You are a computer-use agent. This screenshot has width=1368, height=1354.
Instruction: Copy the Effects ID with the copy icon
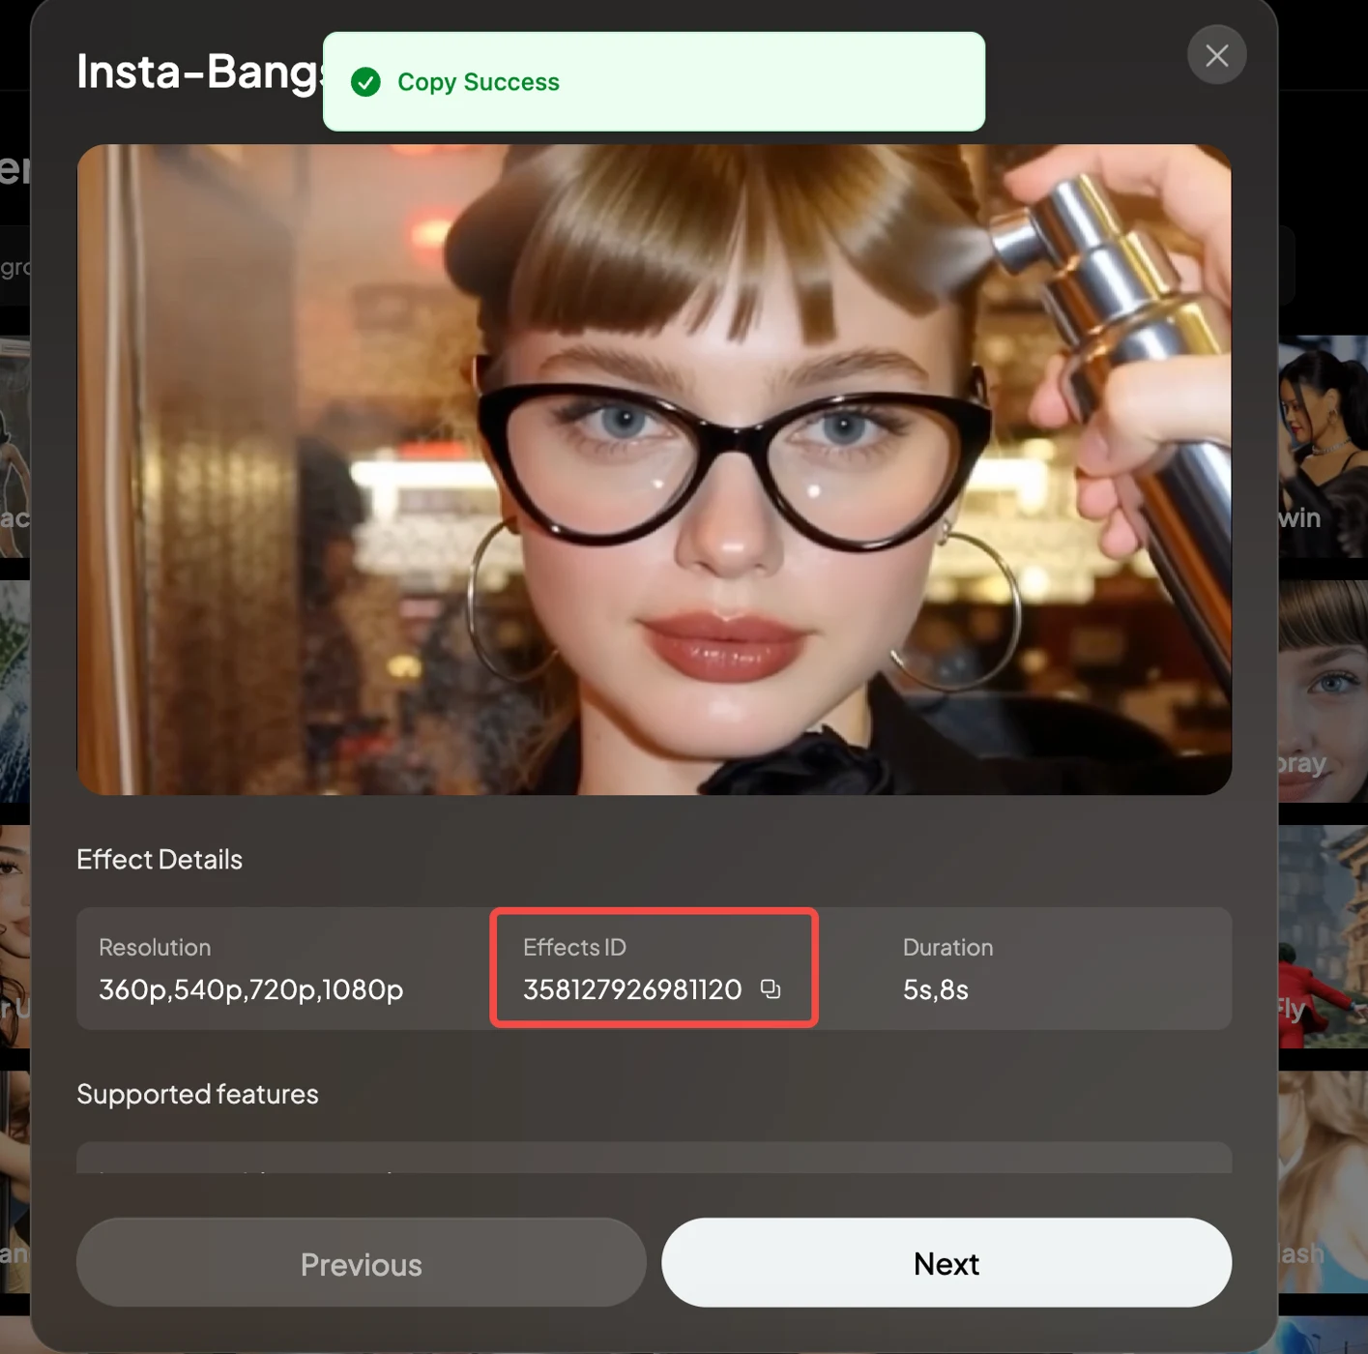pos(771,988)
